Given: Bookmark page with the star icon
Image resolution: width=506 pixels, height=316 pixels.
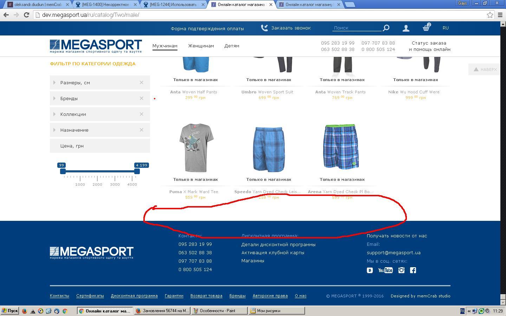Looking at the screenshot, I should coord(490,15).
